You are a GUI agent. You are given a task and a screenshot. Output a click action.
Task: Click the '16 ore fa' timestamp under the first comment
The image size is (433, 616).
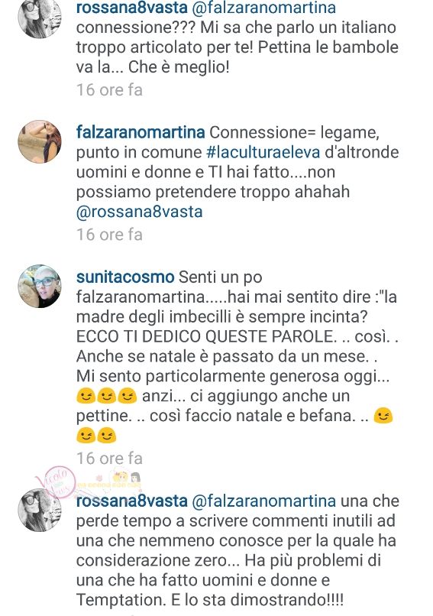click(x=109, y=90)
